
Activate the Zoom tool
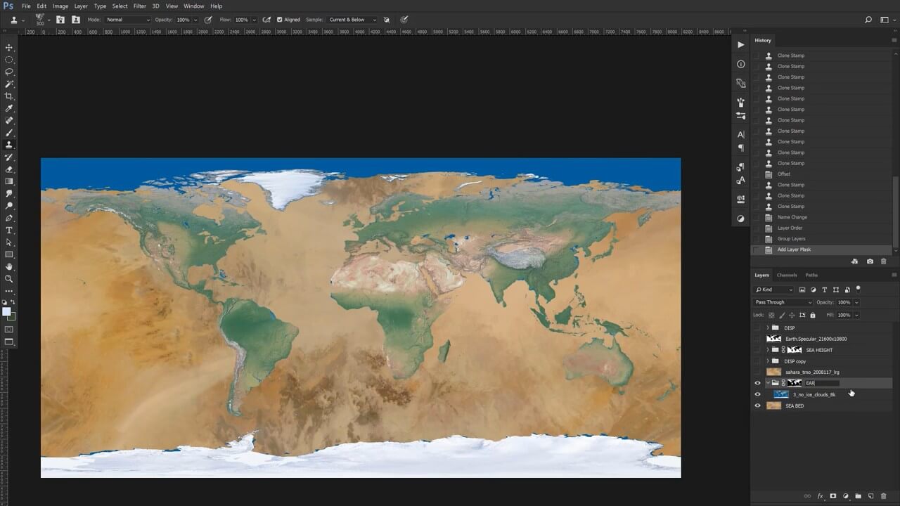click(x=9, y=279)
